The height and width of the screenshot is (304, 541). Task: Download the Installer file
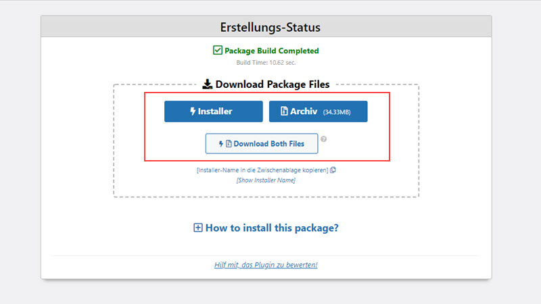(x=214, y=111)
